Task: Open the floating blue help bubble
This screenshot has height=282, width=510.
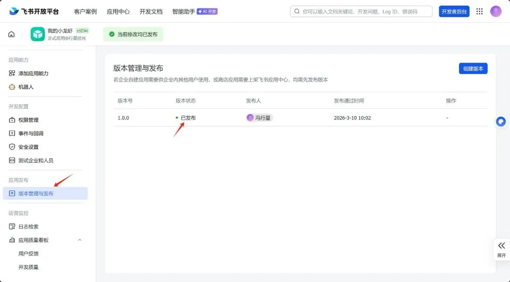Action: point(501,122)
